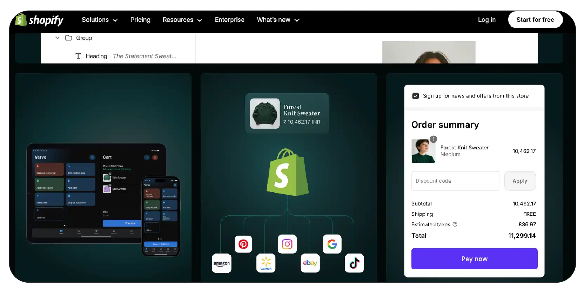Collapse the Group tree item chevron

pos(58,38)
